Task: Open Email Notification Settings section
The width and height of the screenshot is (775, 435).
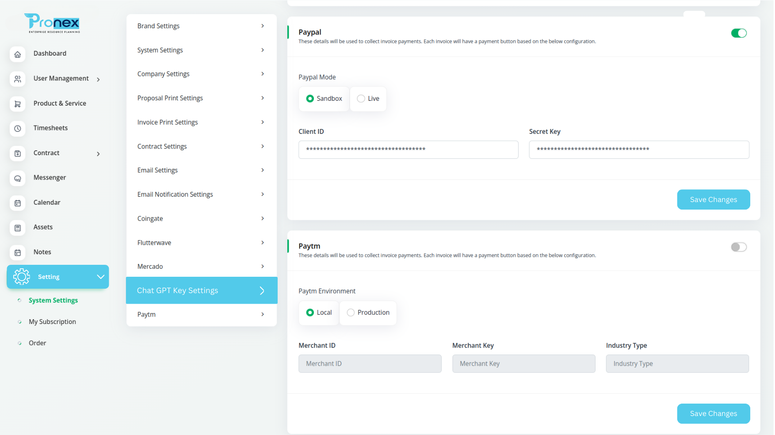Action: [x=202, y=195]
